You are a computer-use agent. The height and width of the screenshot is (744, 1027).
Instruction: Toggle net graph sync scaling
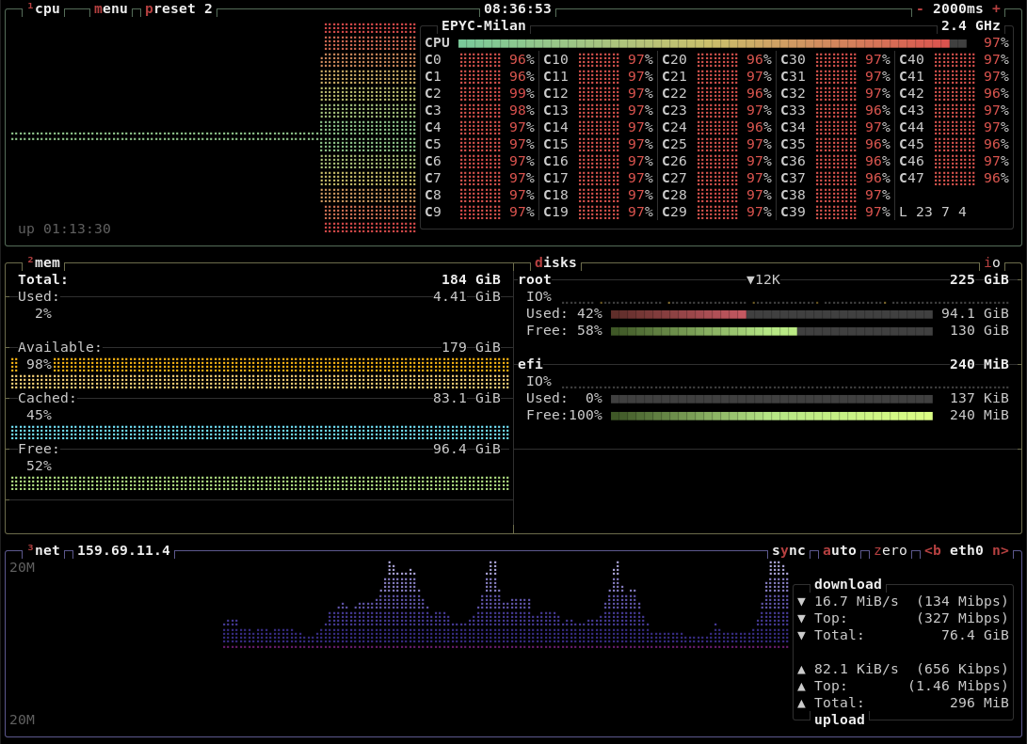(789, 550)
